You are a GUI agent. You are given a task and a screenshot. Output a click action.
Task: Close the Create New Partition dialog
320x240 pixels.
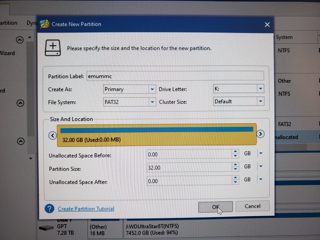(267, 25)
